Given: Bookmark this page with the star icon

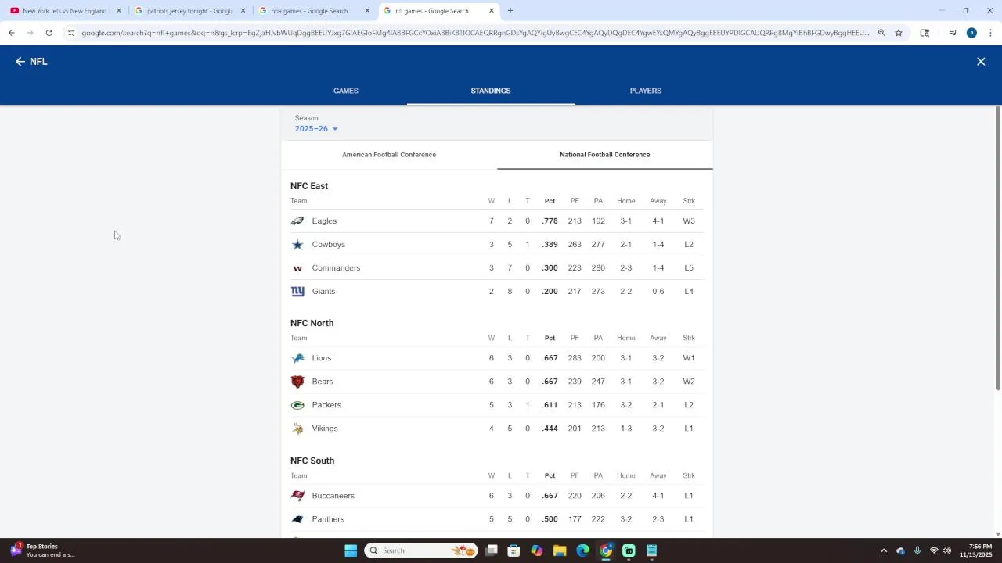Looking at the screenshot, I should click(x=899, y=33).
